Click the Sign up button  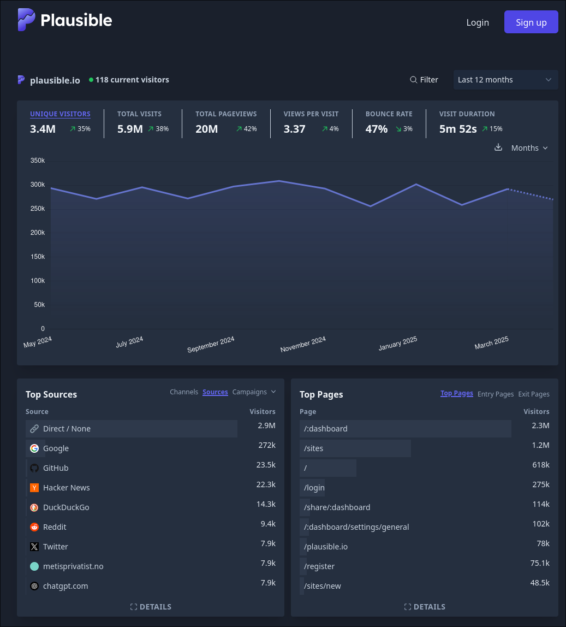point(531,22)
